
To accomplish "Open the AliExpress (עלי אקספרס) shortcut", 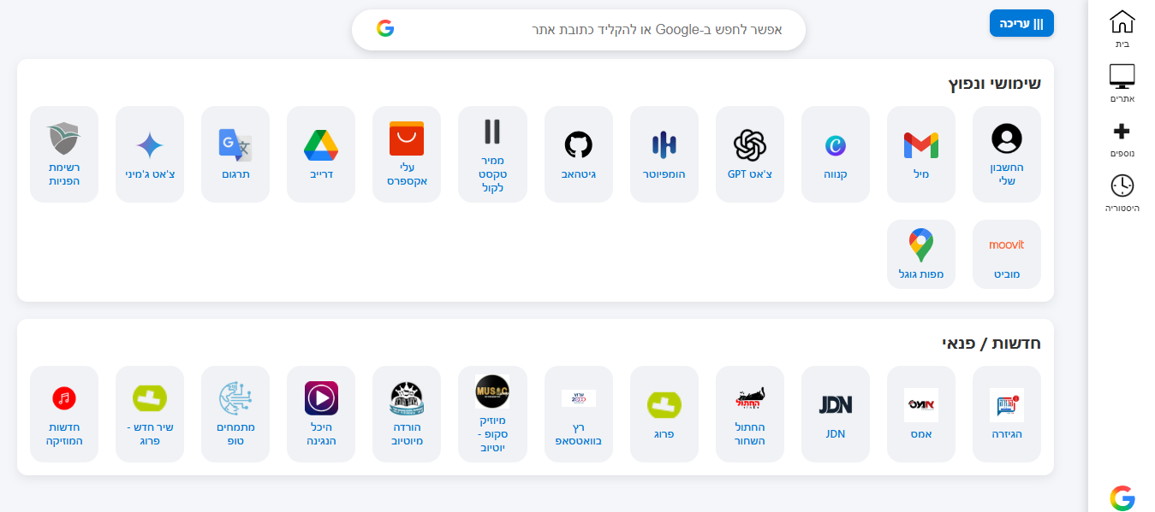I will (x=407, y=154).
